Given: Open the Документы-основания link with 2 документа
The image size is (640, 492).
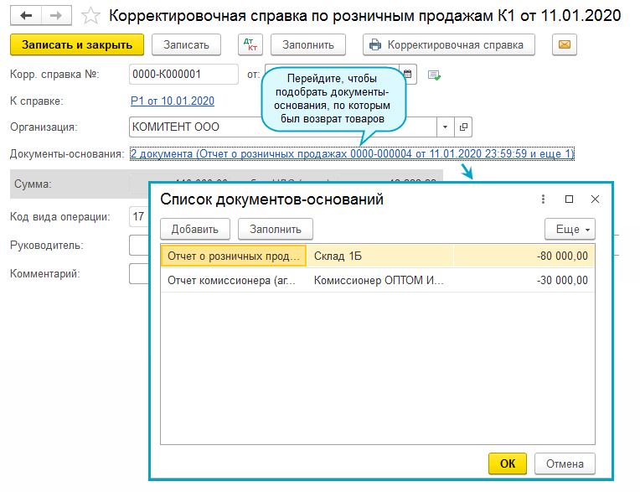Looking at the screenshot, I should click(352, 154).
